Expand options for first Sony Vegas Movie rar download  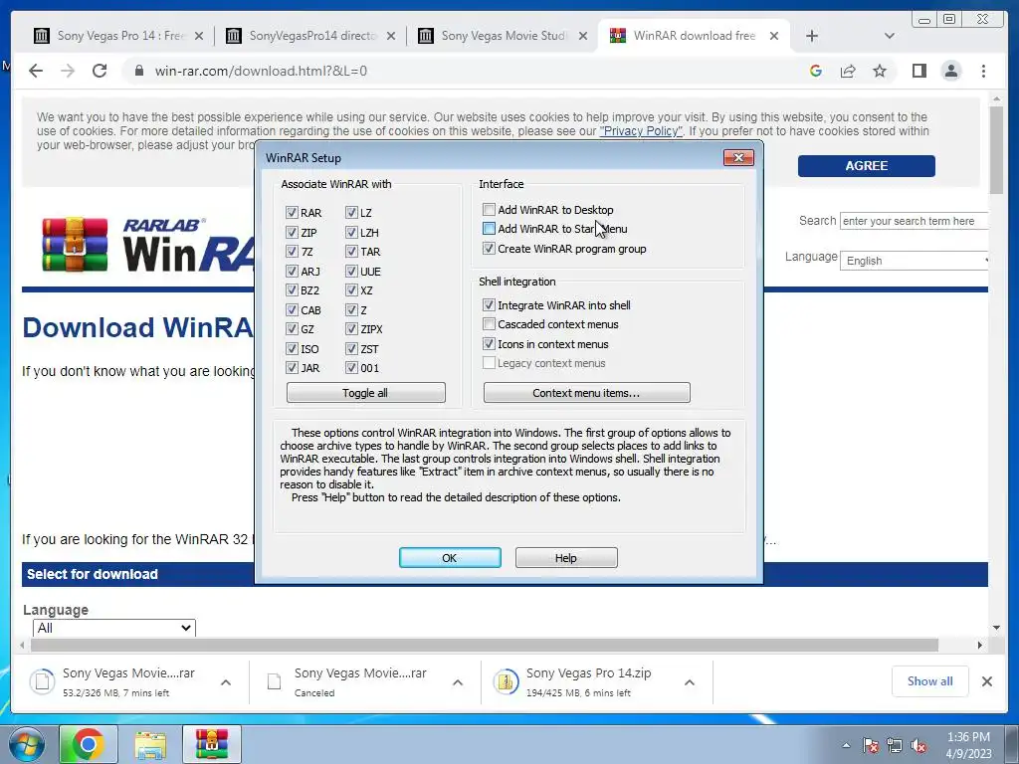(x=226, y=682)
